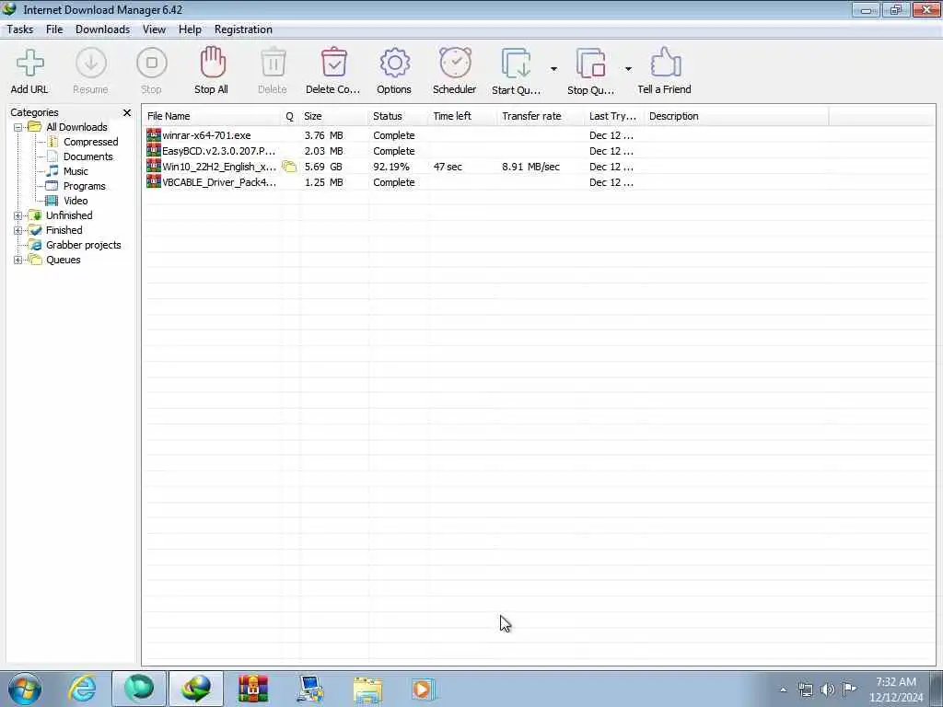Select Grabber projects in tree

point(84,245)
